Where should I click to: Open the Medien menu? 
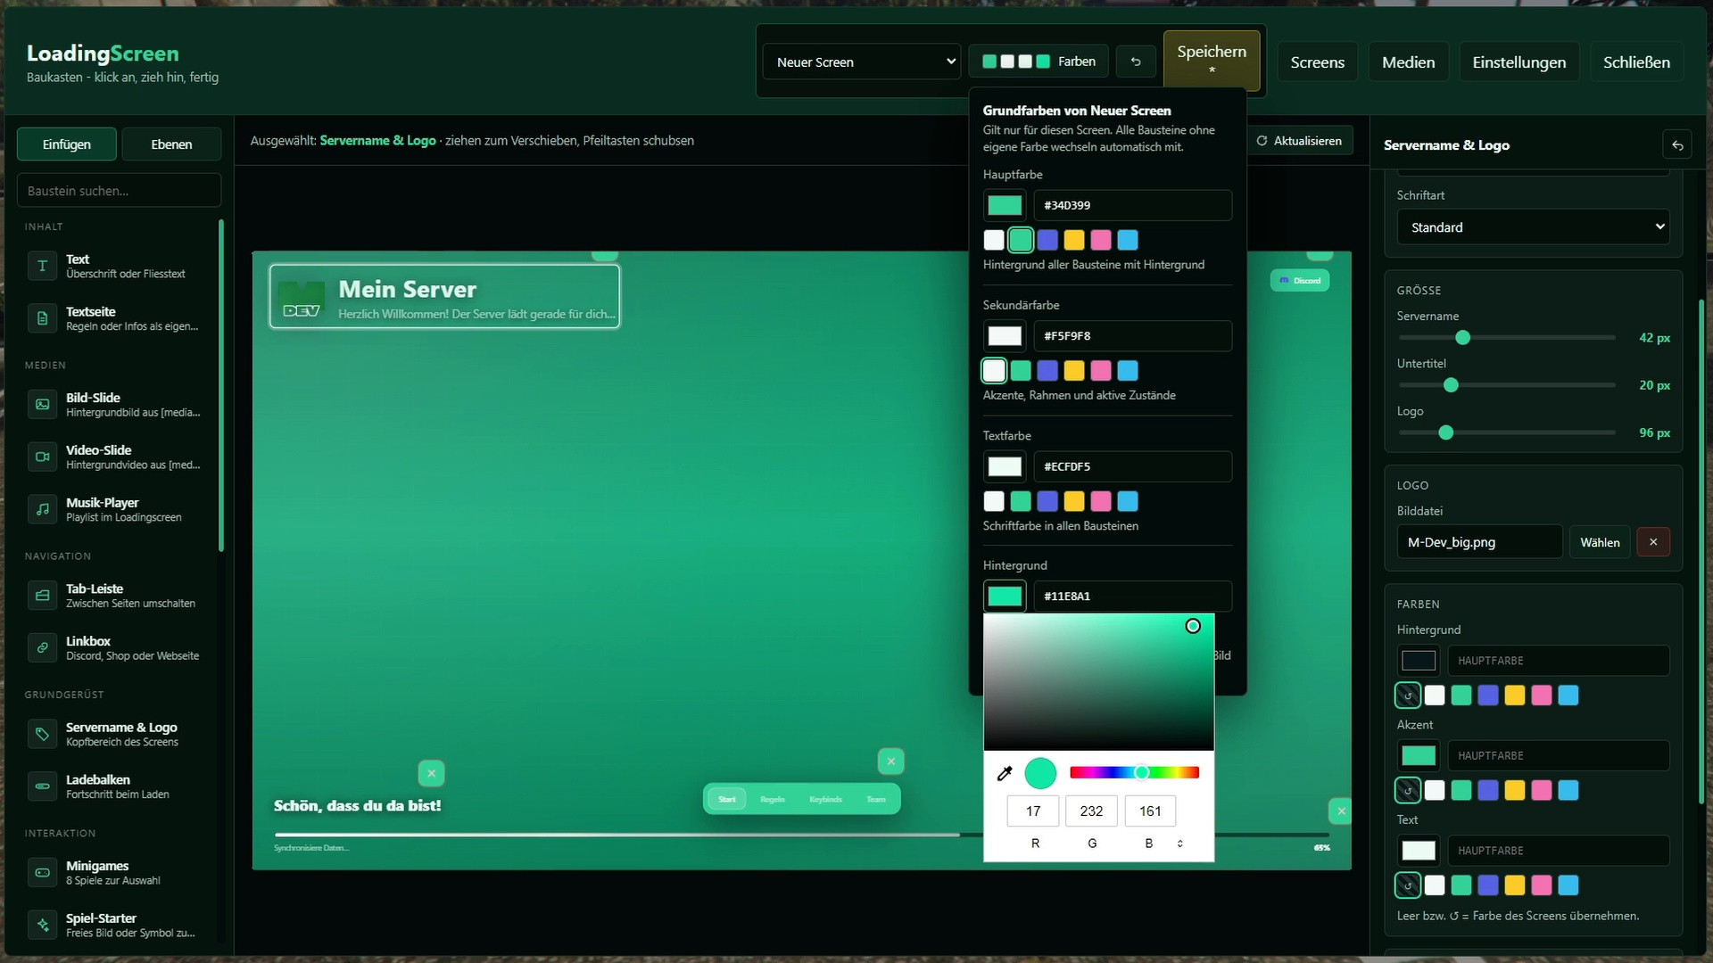(x=1408, y=62)
